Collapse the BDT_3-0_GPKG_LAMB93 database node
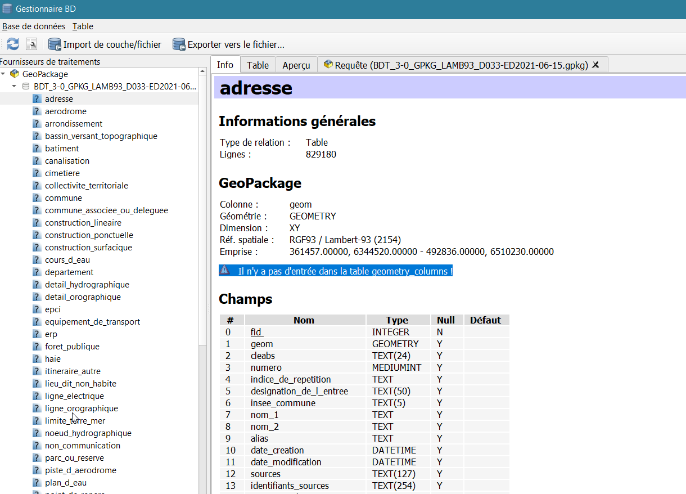The width and height of the screenshot is (686, 494). [14, 87]
